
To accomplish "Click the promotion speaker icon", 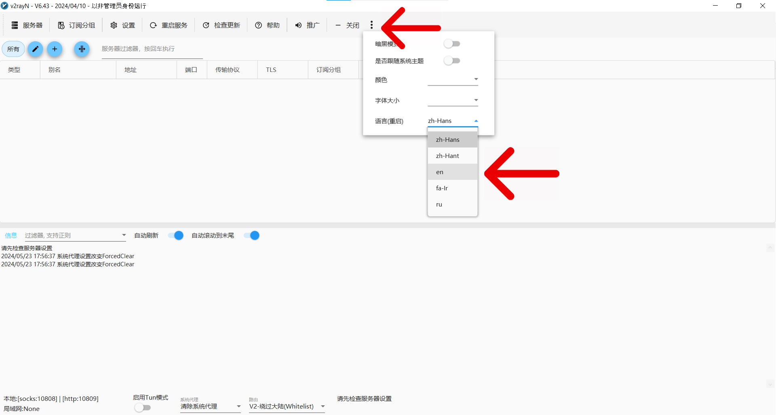I will tap(298, 25).
